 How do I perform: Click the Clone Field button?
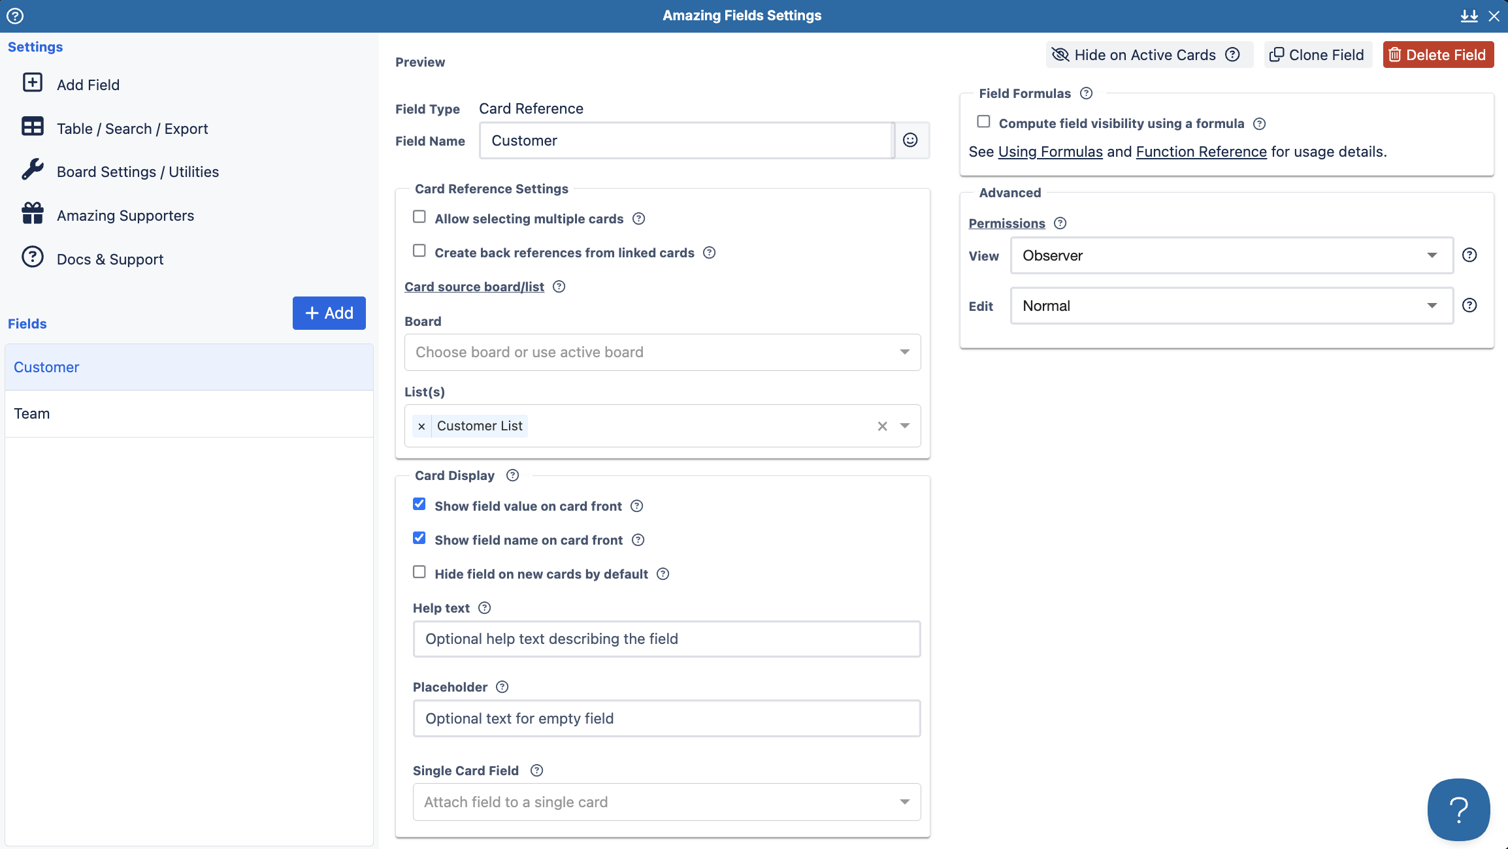click(1317, 55)
